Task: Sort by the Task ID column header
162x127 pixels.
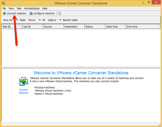Action: pyautogui.click(x=12, y=27)
